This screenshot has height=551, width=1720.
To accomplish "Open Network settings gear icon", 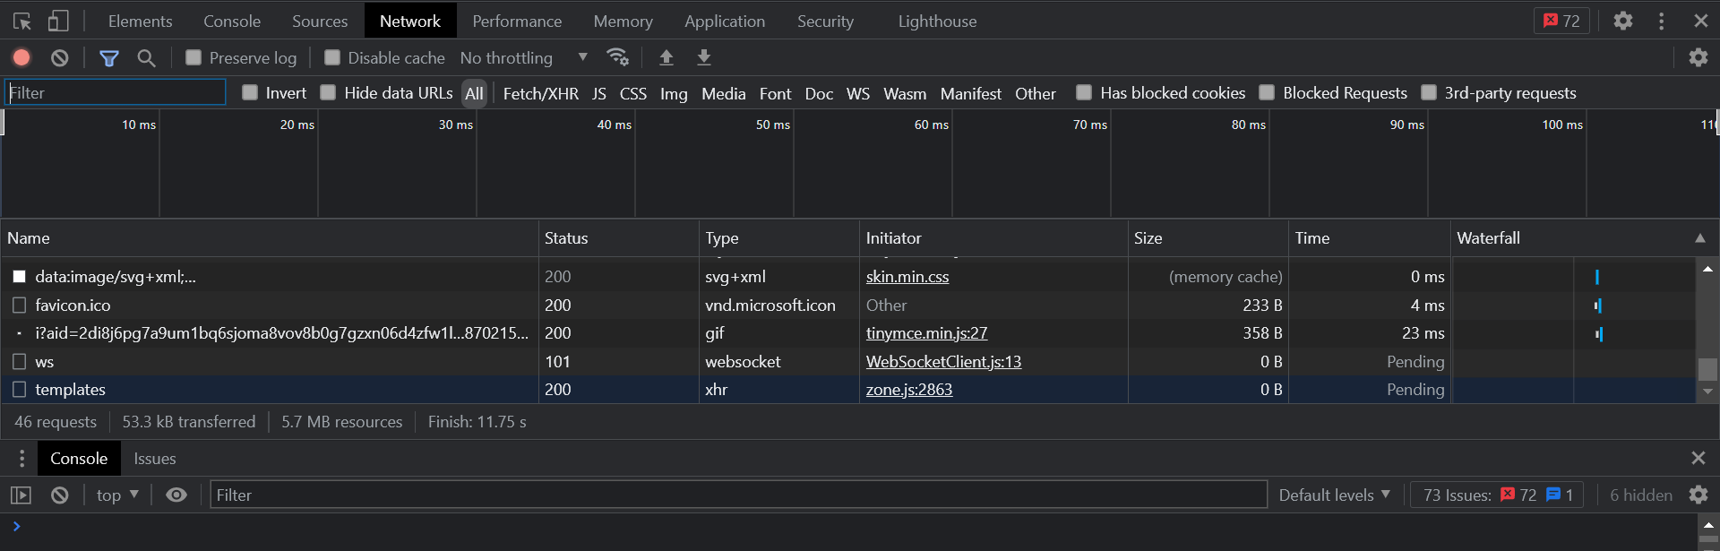I will 1698,57.
